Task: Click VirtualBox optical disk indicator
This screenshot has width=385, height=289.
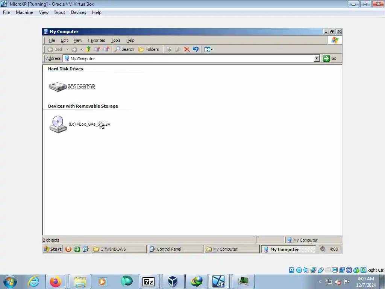Action: pos(299,270)
